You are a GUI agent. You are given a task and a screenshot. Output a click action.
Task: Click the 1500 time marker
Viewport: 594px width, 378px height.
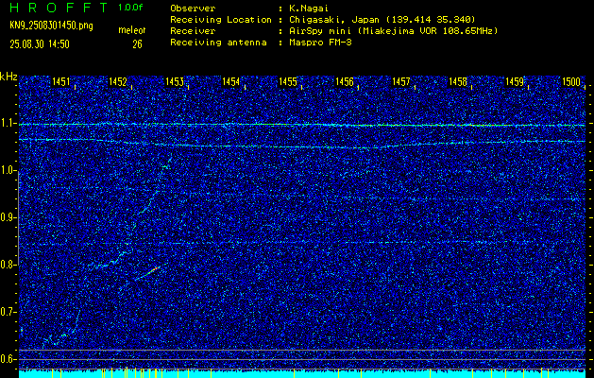(571, 81)
